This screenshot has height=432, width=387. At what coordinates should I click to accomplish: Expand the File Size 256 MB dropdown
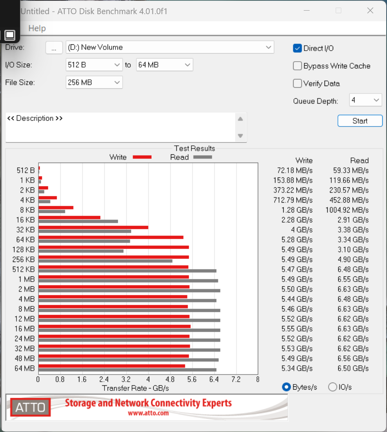click(94, 82)
